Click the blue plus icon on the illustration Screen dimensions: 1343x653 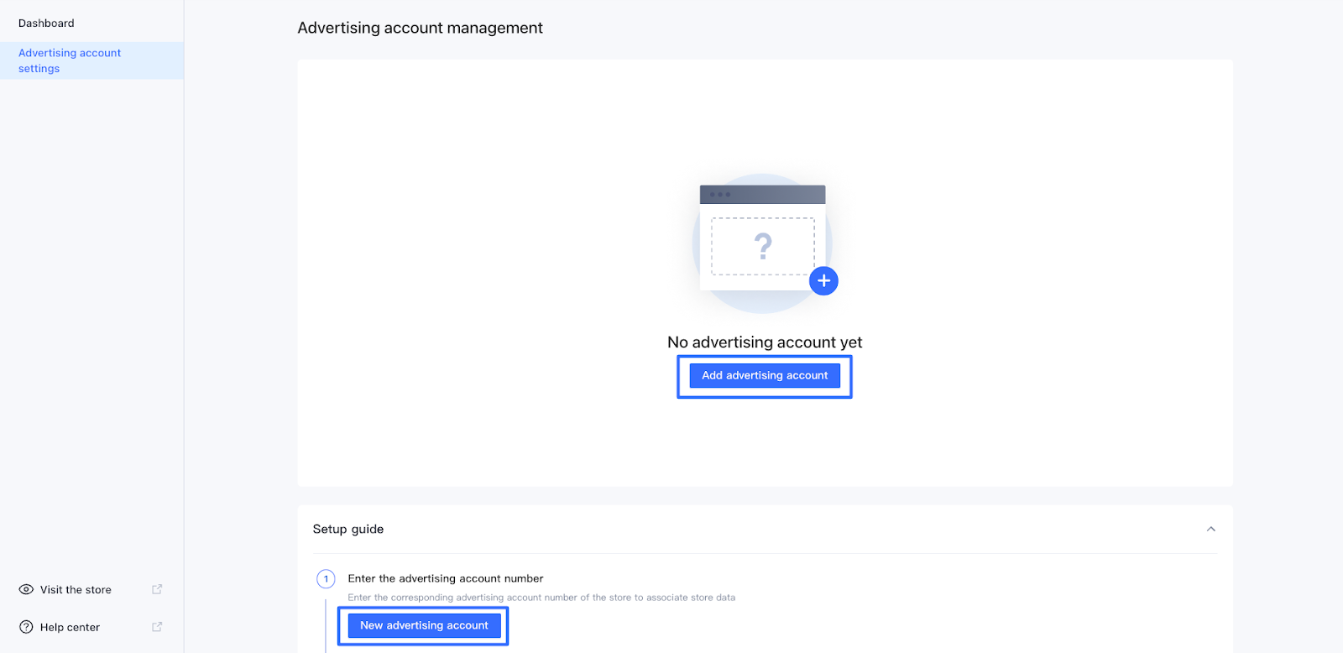[823, 281]
